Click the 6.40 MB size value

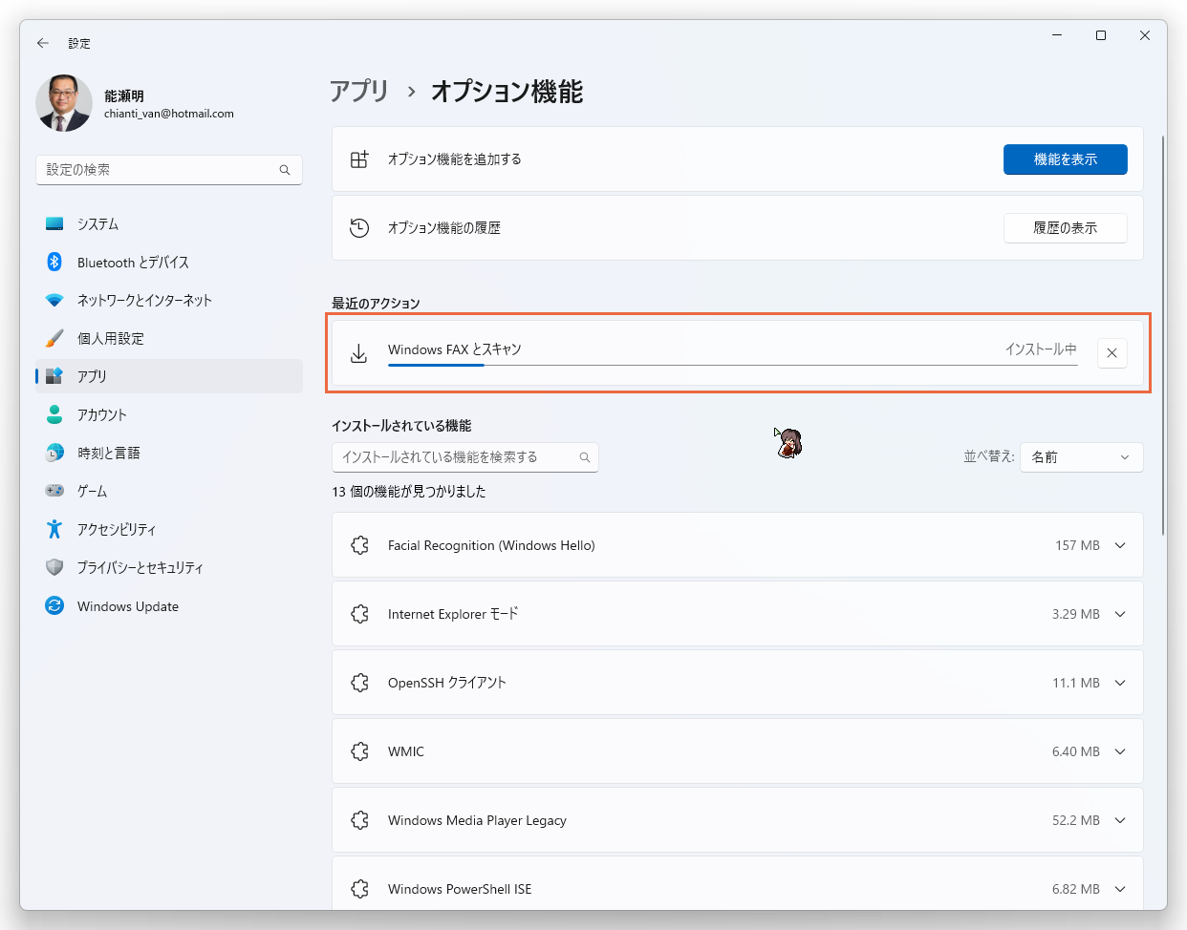click(x=1076, y=751)
